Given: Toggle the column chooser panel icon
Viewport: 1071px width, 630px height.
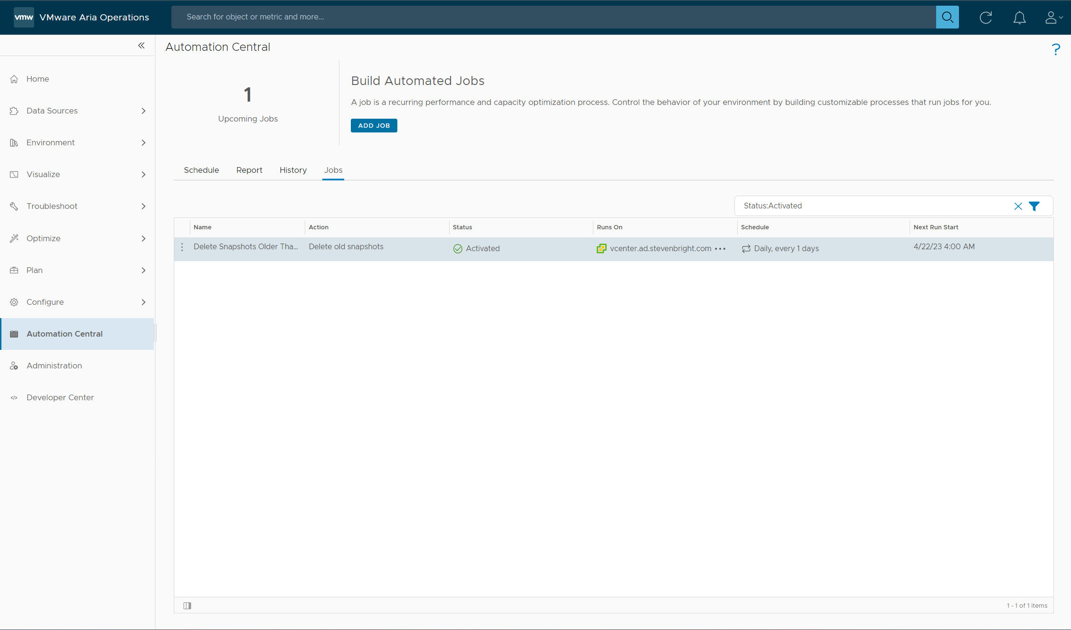Looking at the screenshot, I should pyautogui.click(x=188, y=605).
